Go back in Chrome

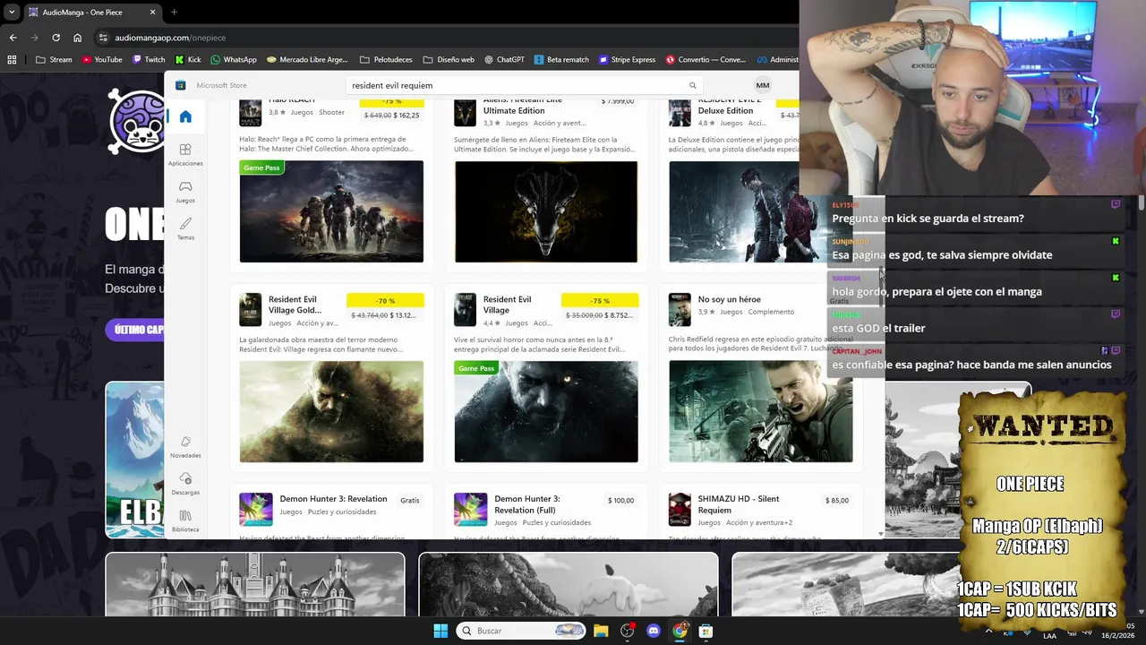click(x=13, y=38)
